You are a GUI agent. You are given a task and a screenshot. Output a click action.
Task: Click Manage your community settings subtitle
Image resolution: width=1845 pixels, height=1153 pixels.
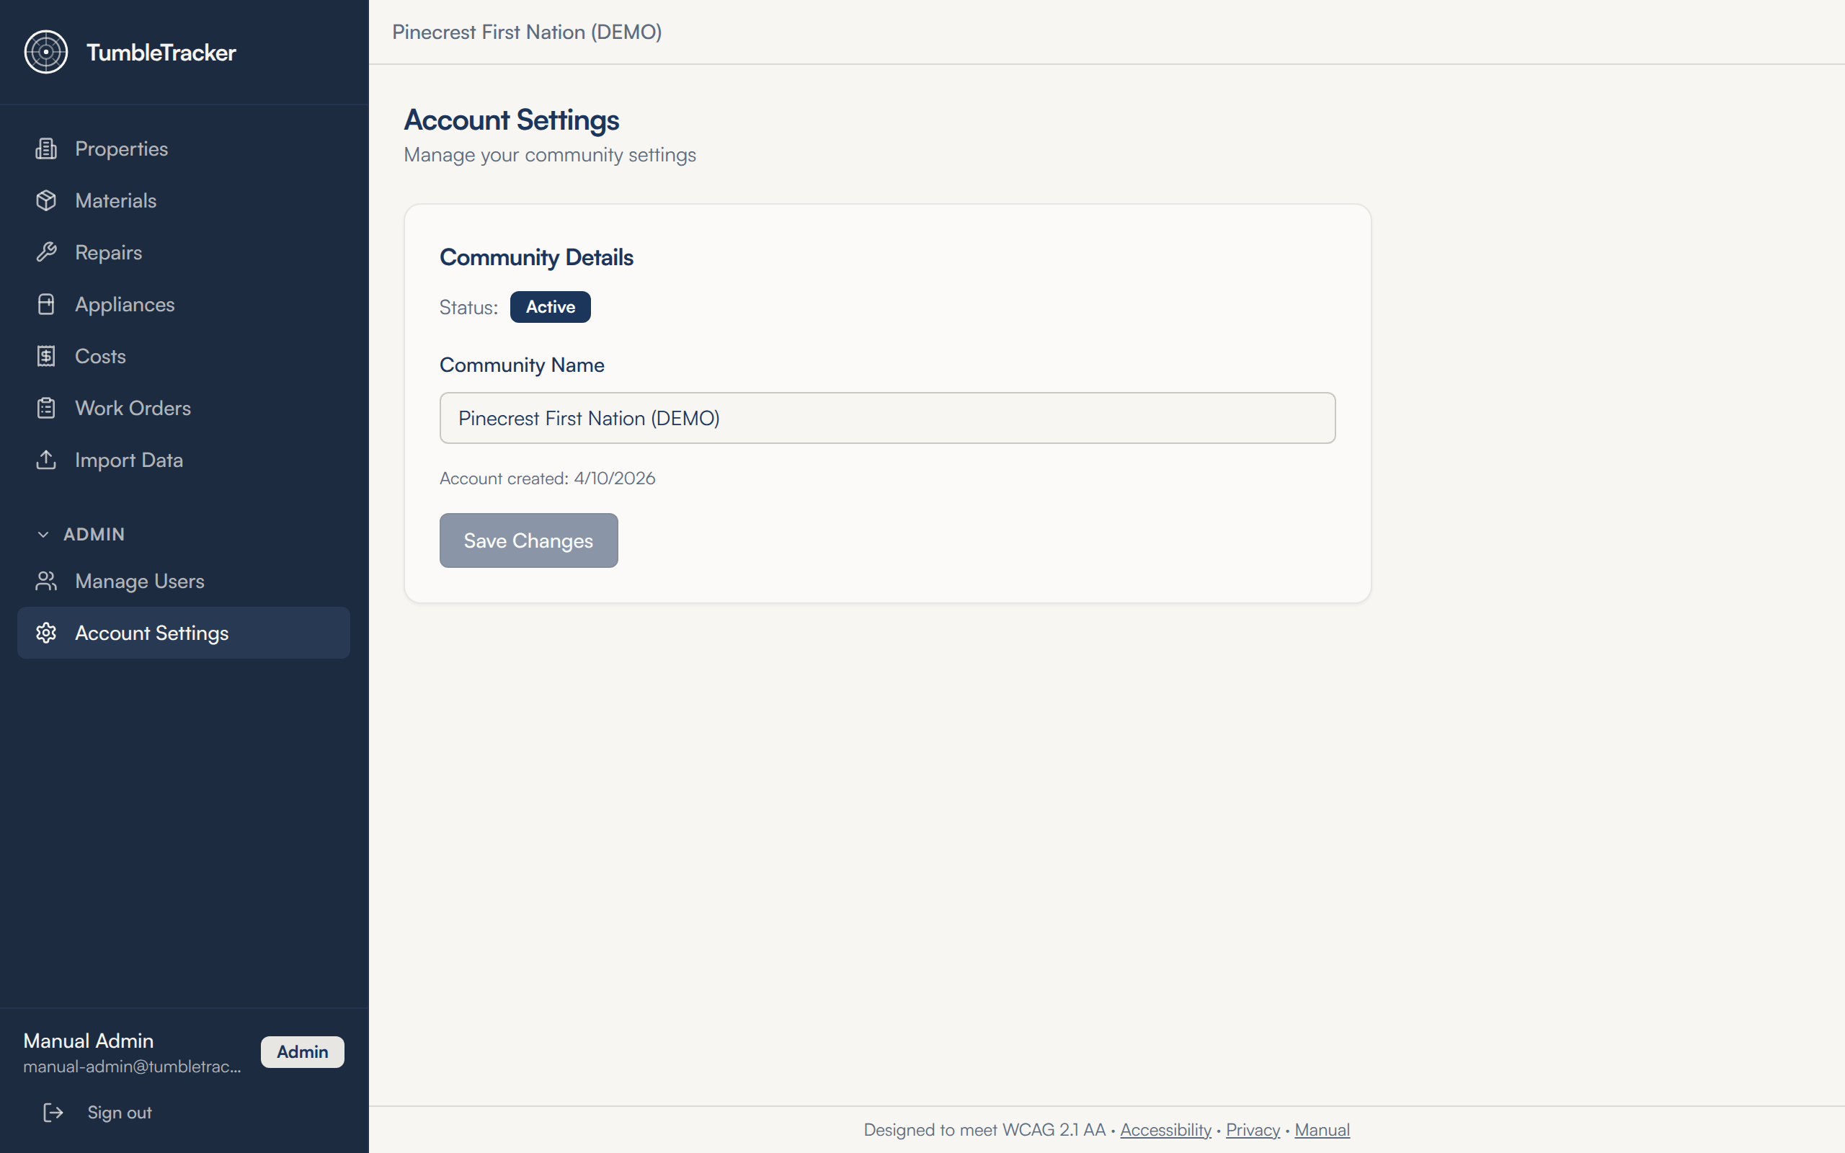[550, 155]
